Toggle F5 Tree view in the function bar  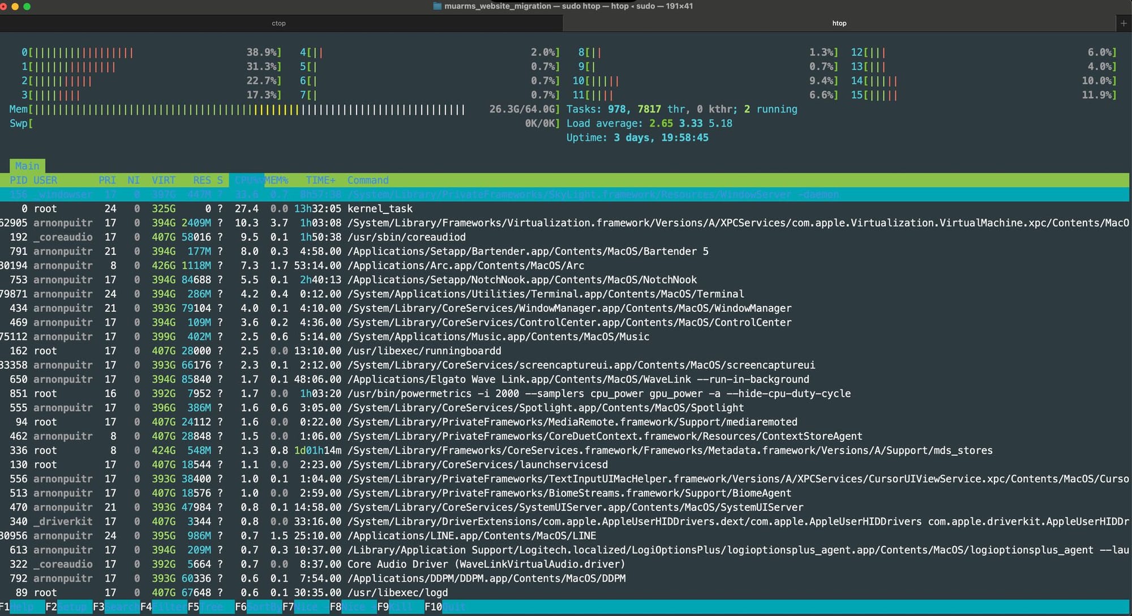point(210,607)
